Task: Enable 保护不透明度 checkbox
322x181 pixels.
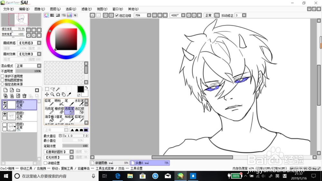Action: pos(3,76)
